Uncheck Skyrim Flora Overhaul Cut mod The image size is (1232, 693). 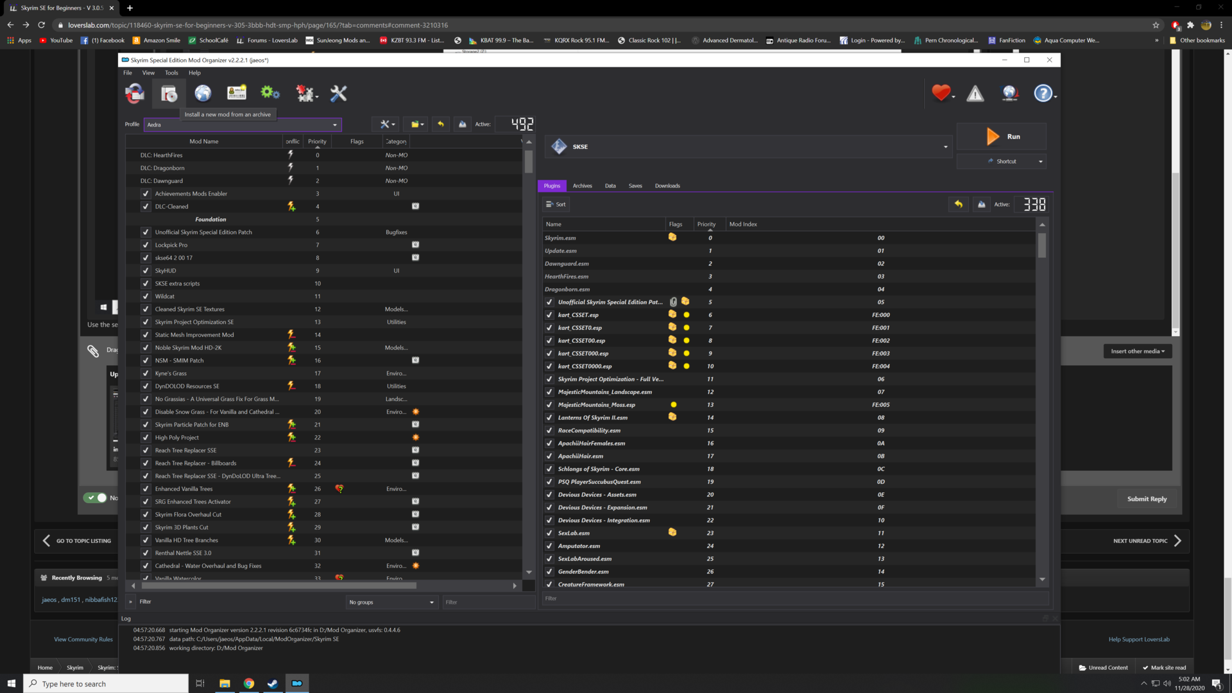point(146,515)
